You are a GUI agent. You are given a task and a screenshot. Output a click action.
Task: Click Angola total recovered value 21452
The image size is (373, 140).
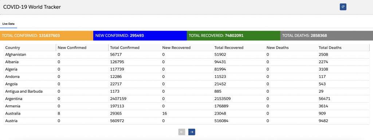(x=220, y=84)
